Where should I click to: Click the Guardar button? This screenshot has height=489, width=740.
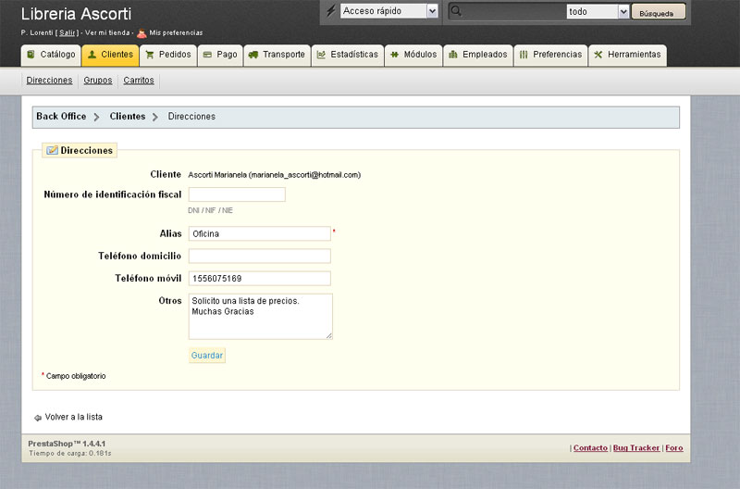(207, 356)
